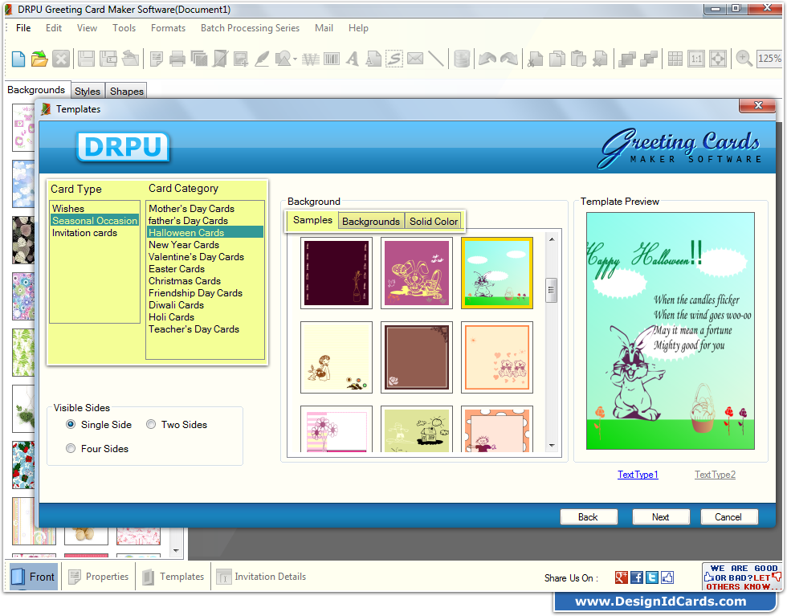The height and width of the screenshot is (616, 787).
Task: Open the Batch Processing Series menu
Action: coord(250,28)
